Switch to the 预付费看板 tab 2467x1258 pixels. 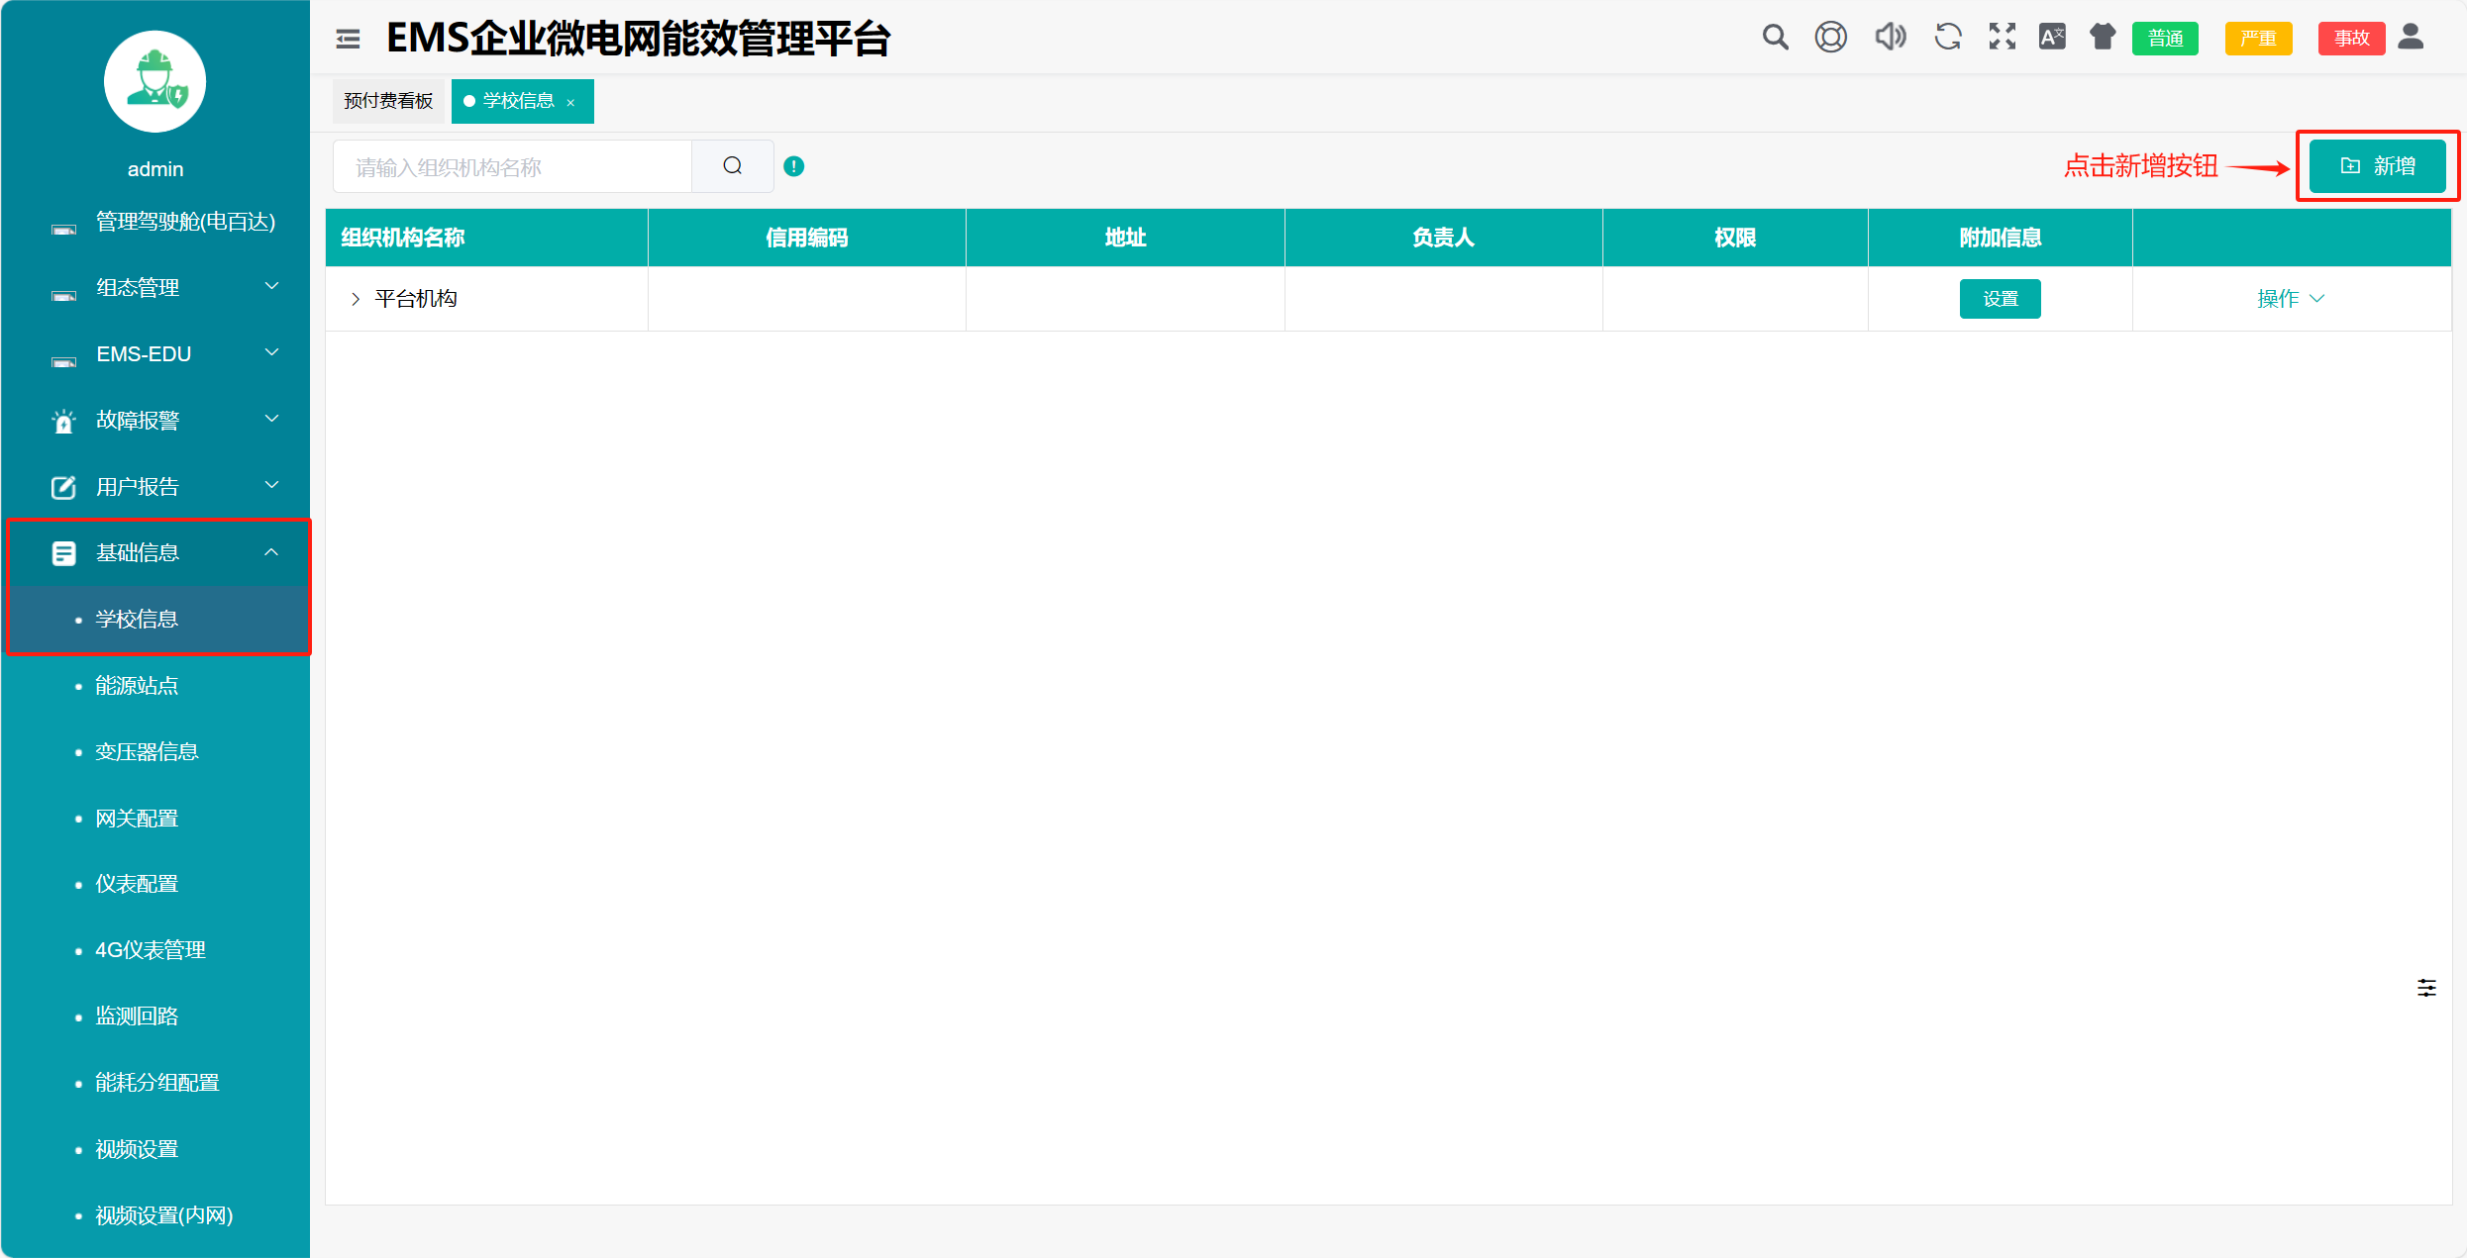pos(388,101)
